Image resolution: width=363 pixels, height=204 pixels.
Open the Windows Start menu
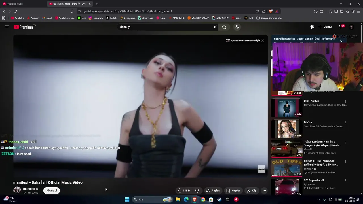pos(127,199)
